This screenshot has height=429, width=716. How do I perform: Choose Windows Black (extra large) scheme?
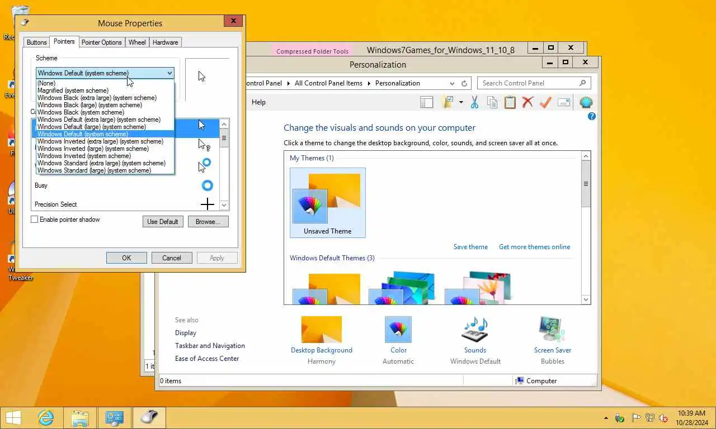click(x=105, y=98)
